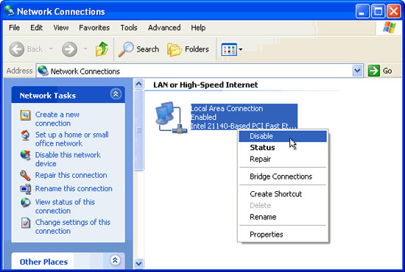The height and width of the screenshot is (272, 405).
Task: Click View status of this connection link
Action: tap(65, 207)
